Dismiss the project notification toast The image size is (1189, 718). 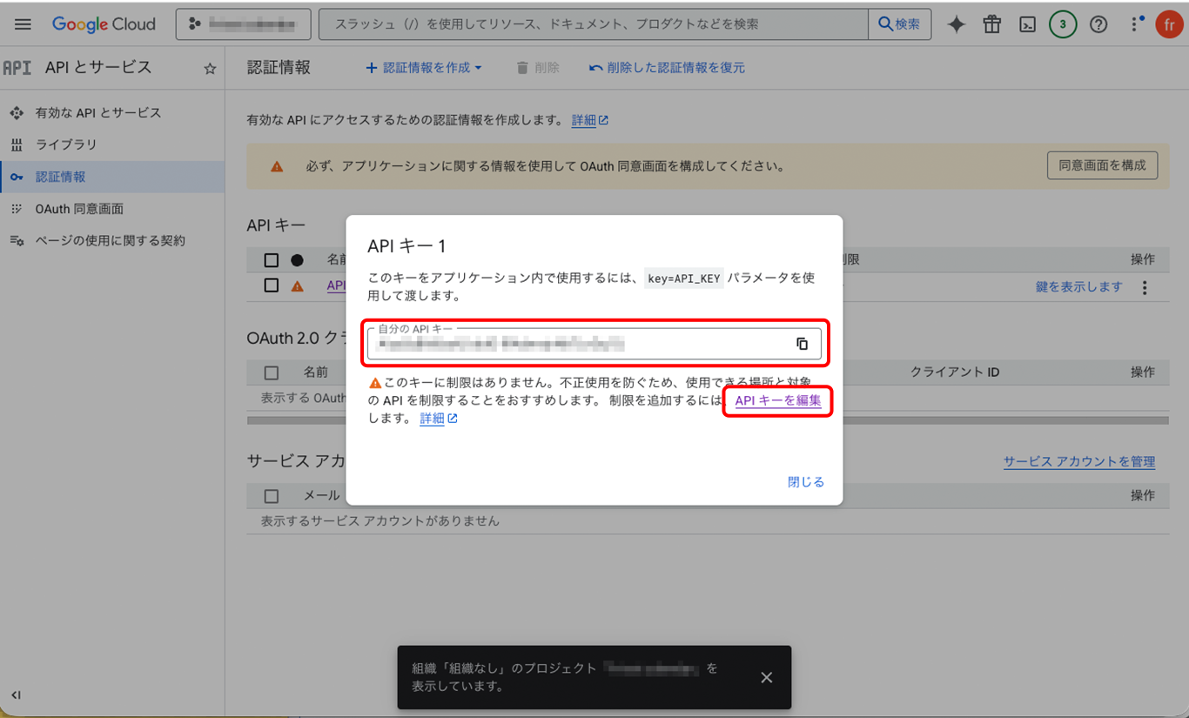coord(766,677)
